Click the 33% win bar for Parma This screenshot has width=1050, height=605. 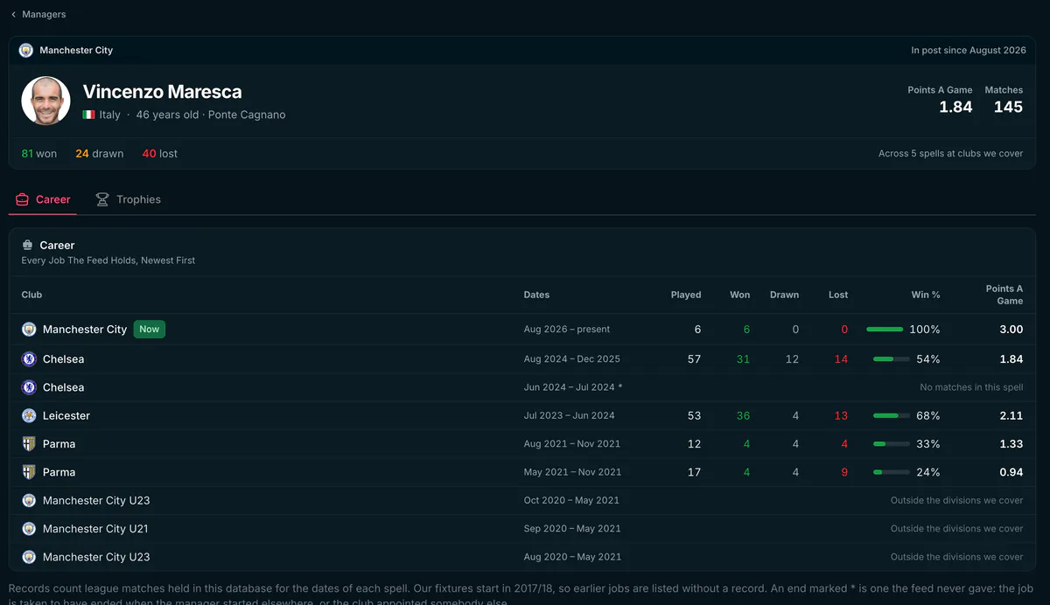click(892, 444)
